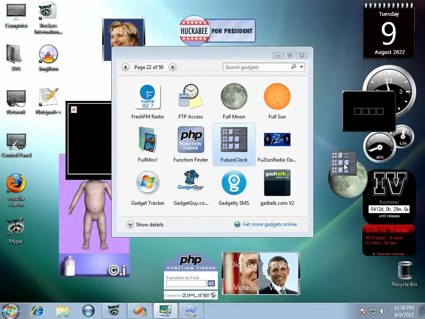This screenshot has height=319, width=425.
Task: Select the Full Sun gadget
Action: point(277,101)
